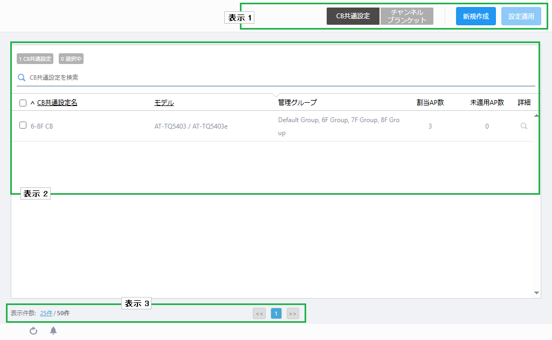
Task: Click the table scrollbar up arrow
Action: click(536, 116)
